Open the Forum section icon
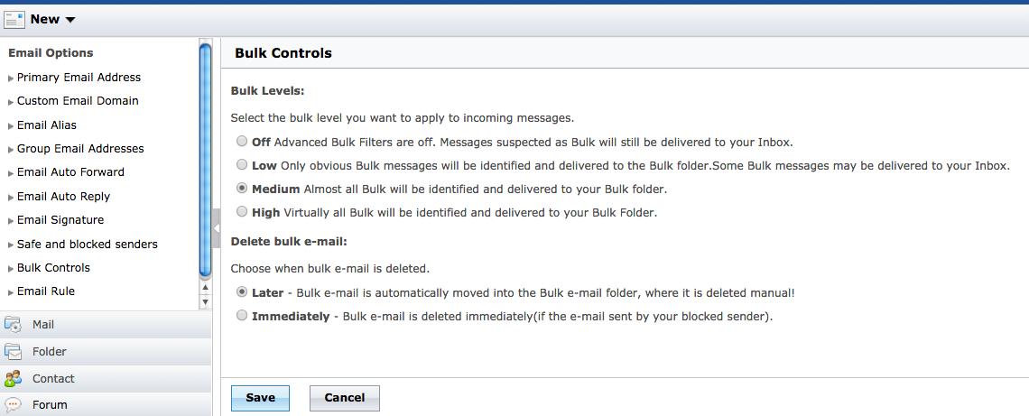This screenshot has height=416, width=1029. (x=14, y=404)
